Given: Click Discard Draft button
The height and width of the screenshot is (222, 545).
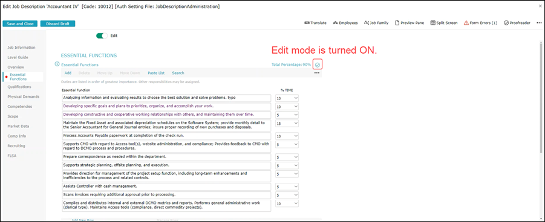Looking at the screenshot, I should (57, 24).
